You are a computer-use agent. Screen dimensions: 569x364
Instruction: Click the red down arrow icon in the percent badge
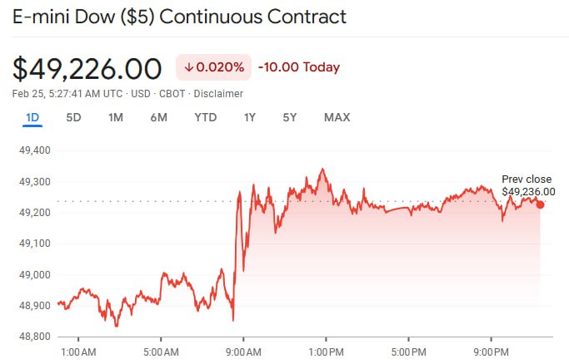click(x=189, y=67)
